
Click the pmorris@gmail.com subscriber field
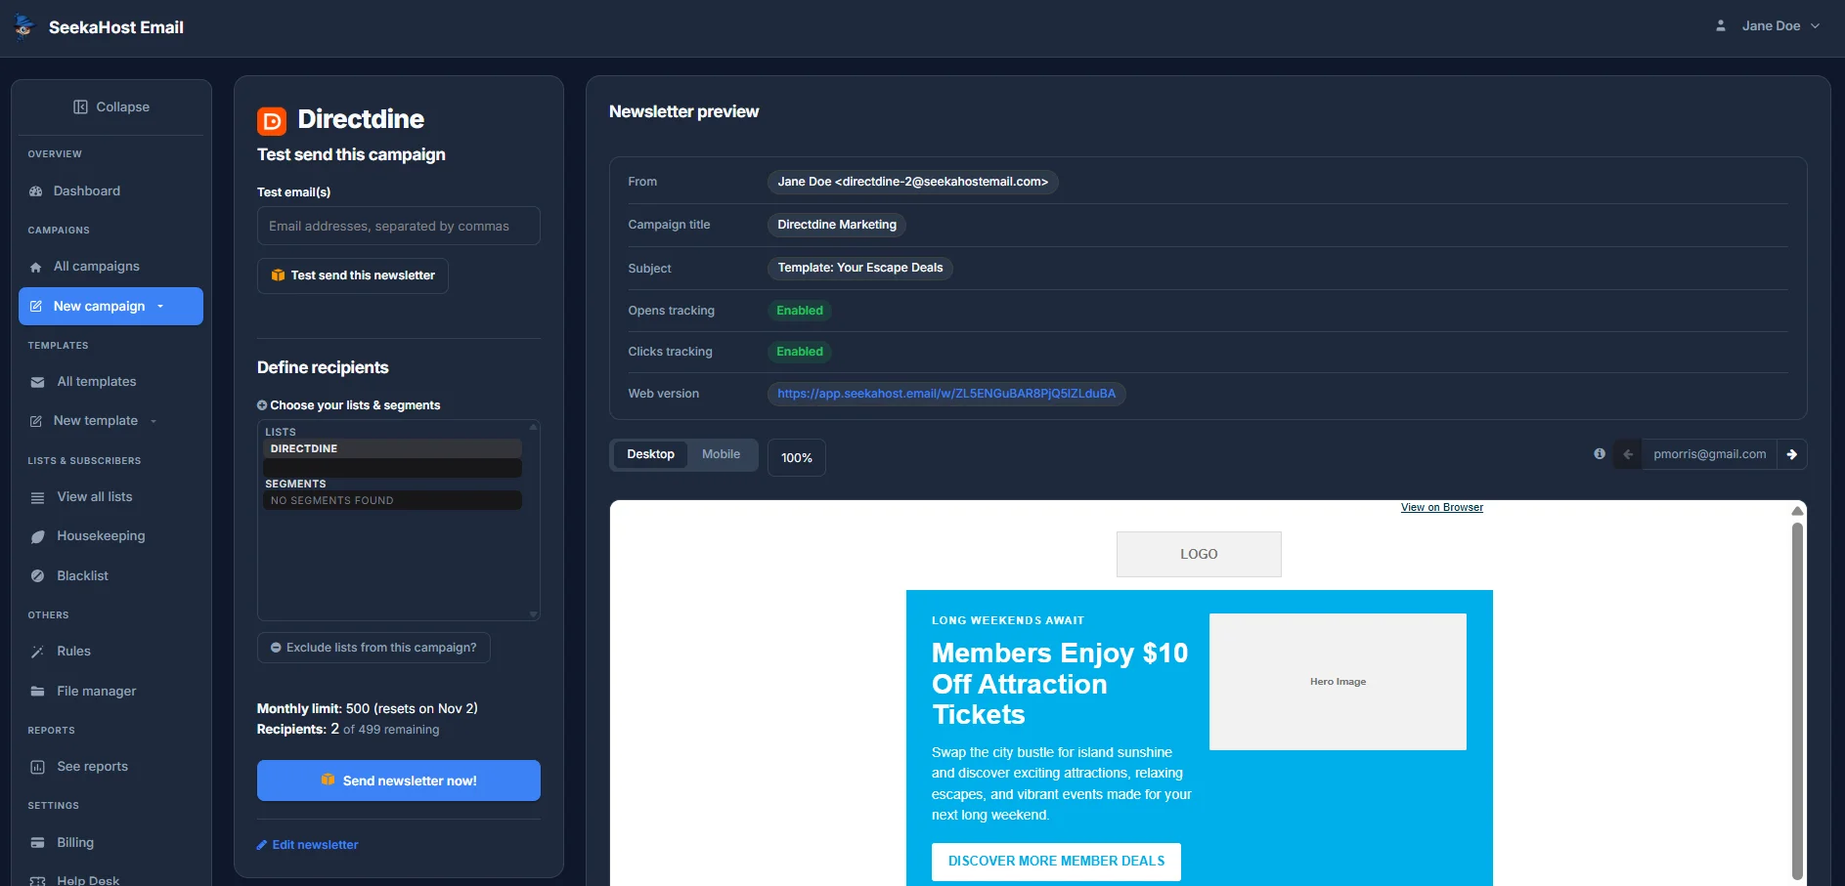[x=1710, y=454]
